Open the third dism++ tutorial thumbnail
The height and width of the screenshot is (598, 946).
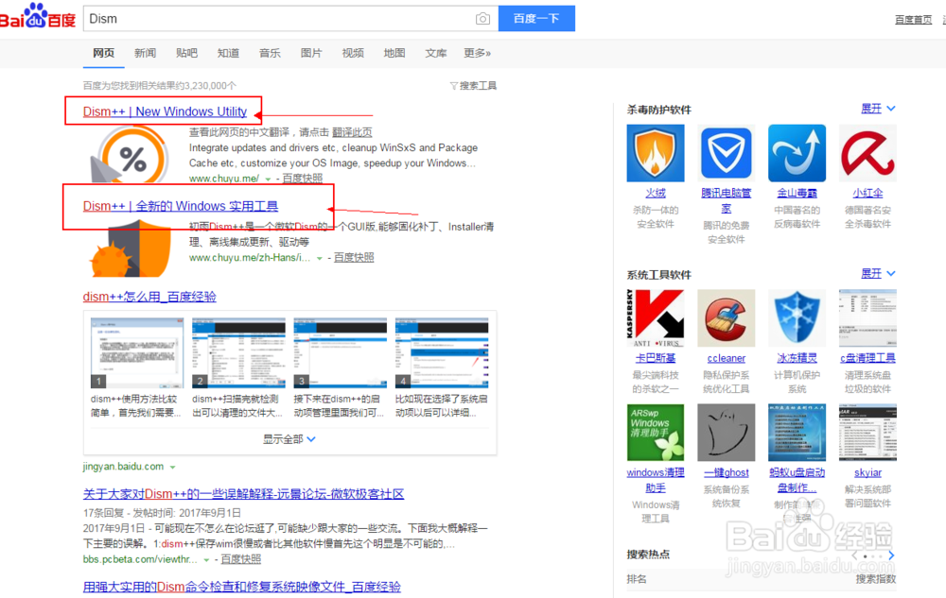[x=340, y=353]
